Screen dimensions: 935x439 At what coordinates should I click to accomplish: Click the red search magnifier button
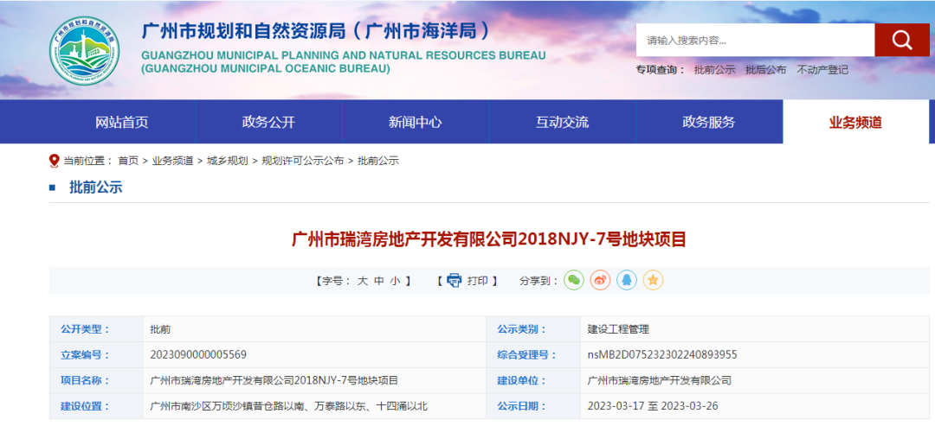[901, 40]
